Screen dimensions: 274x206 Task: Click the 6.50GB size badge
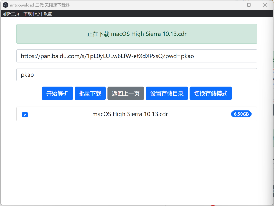241,114
